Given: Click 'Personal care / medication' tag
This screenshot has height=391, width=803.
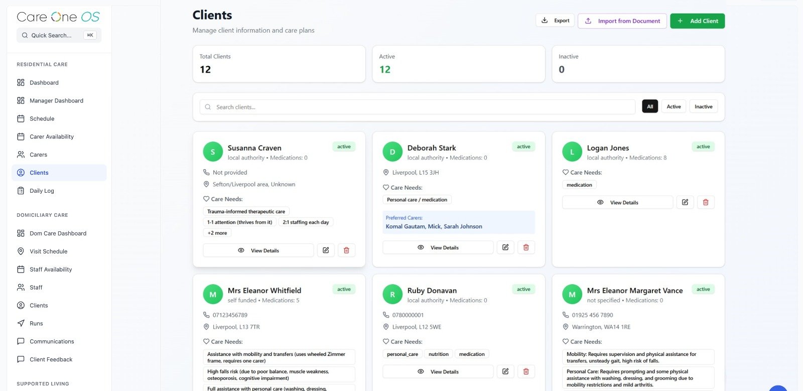Looking at the screenshot, I should 417,199.
